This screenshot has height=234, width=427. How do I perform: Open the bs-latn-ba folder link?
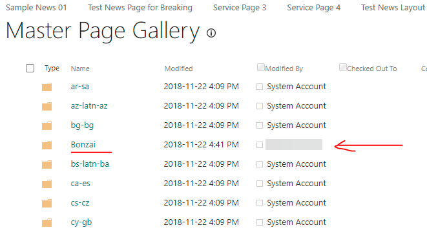tap(90, 164)
